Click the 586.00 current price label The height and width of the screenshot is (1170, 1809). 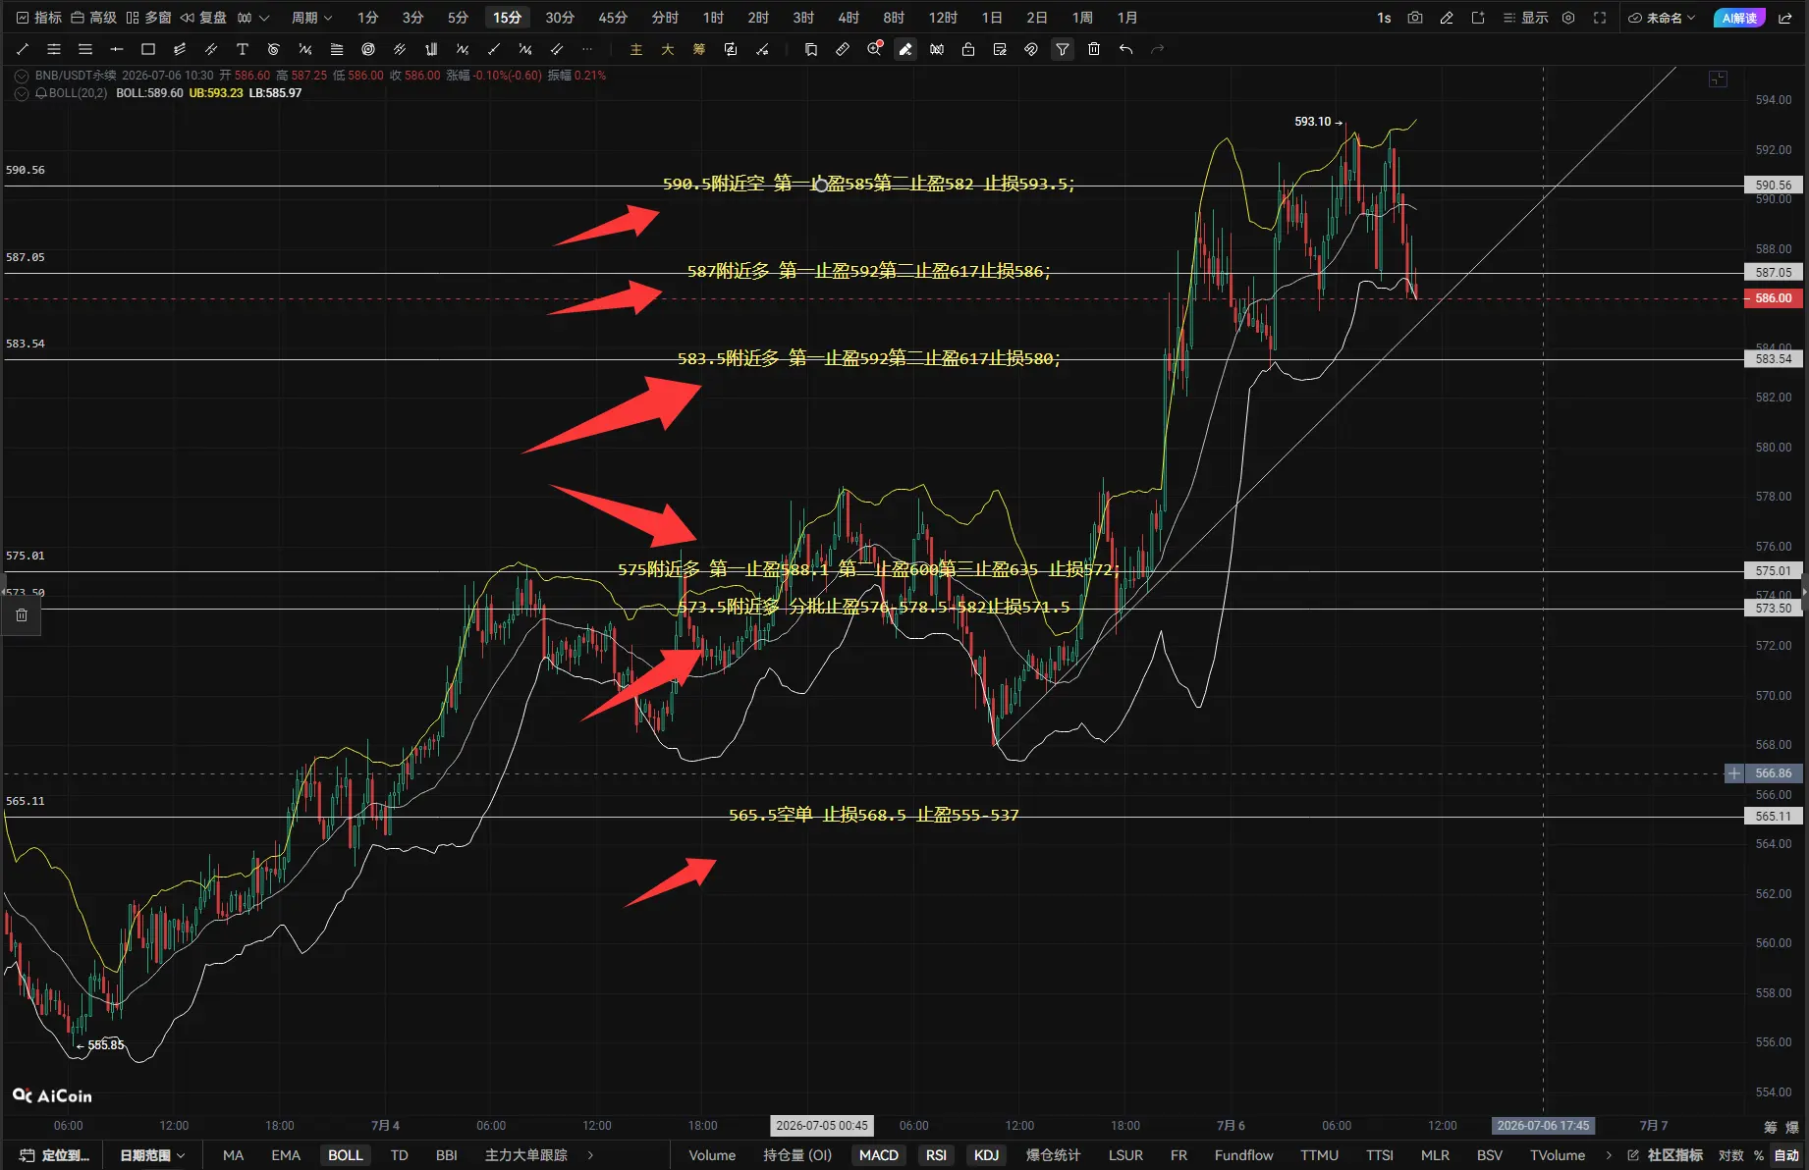1774,298
